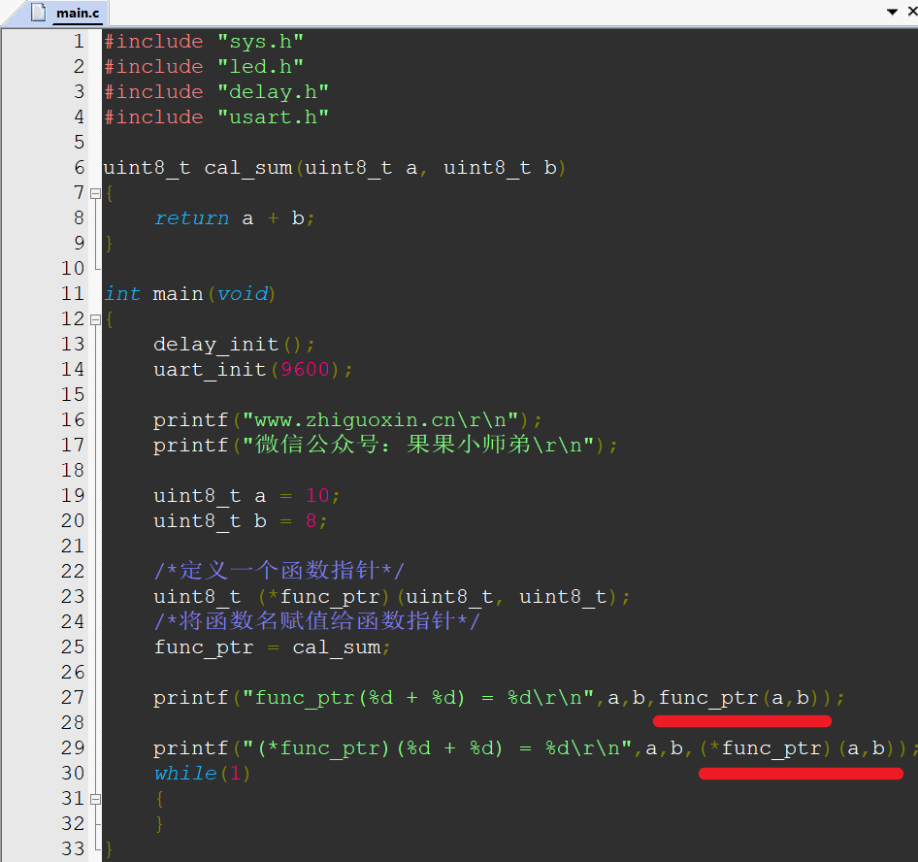Close the main.c editor window
This screenshot has height=862, width=918.
click(910, 12)
